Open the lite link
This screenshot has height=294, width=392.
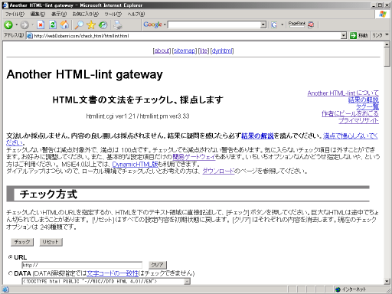tap(204, 51)
